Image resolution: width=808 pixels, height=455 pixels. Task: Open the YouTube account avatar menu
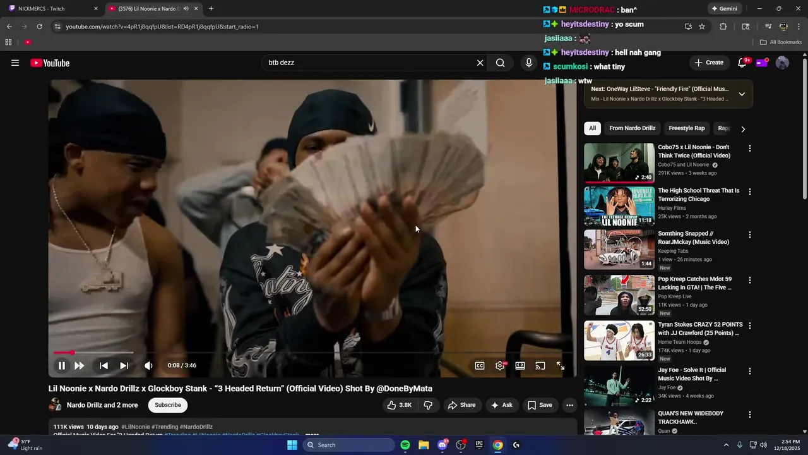(x=782, y=63)
